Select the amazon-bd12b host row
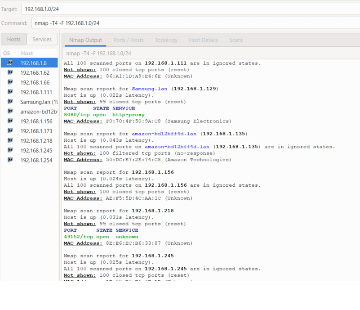This screenshot has width=360, height=310. coord(29,112)
